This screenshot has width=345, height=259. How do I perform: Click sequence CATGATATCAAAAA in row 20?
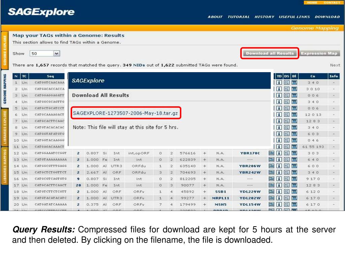pos(51,204)
